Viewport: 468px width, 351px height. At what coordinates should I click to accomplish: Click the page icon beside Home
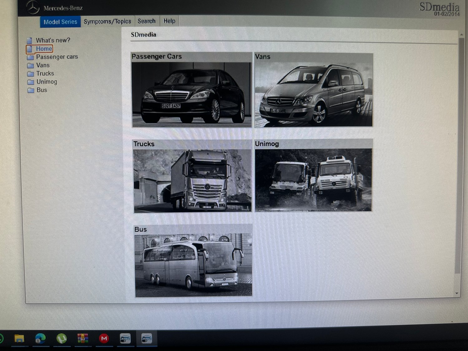click(30, 49)
